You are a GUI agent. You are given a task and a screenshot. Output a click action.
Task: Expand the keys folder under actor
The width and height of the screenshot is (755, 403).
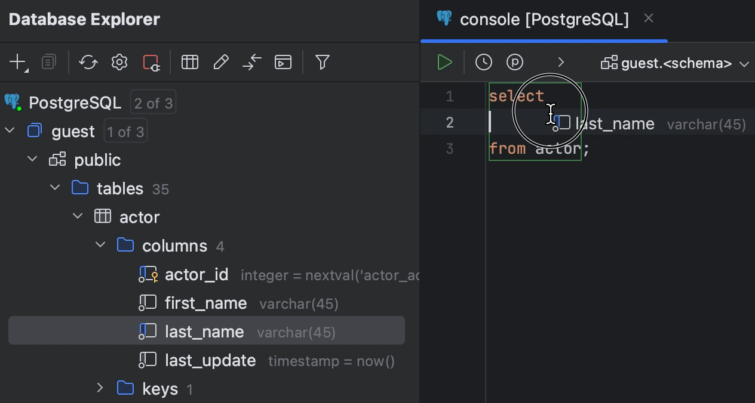tap(100, 388)
